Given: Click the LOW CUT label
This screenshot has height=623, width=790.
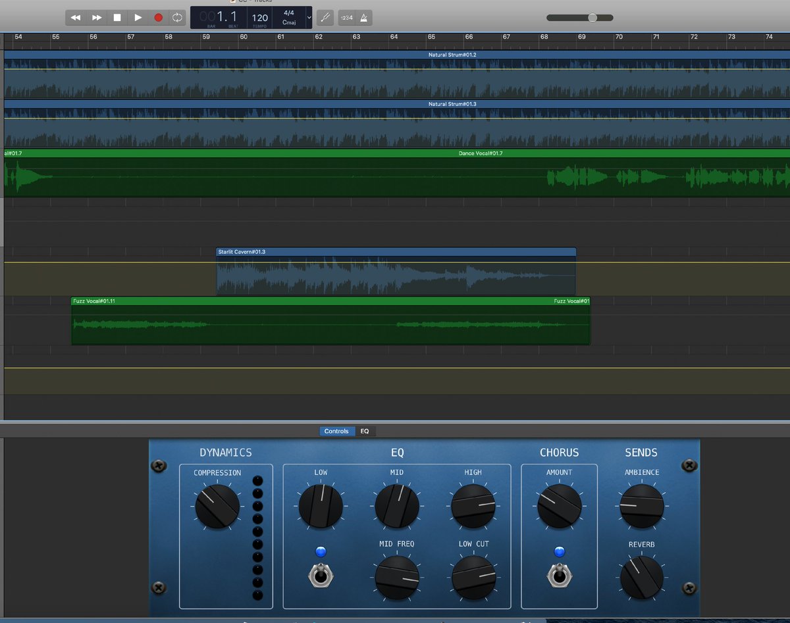Looking at the screenshot, I should pos(473,544).
